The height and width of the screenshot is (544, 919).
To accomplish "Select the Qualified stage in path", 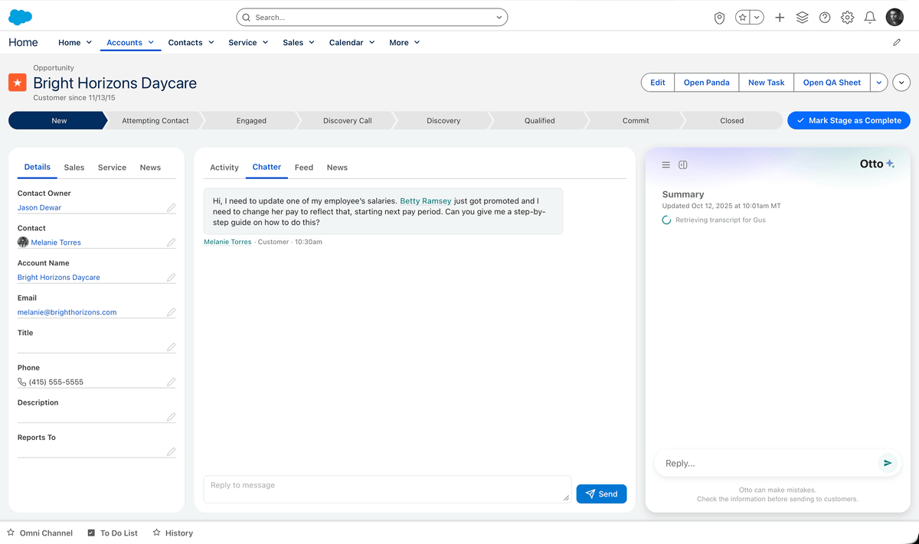I will click(539, 120).
